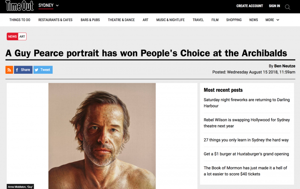Viewport: 300px width, 189px height.
Task: Open the search magnifier icon
Action: coord(288,6)
